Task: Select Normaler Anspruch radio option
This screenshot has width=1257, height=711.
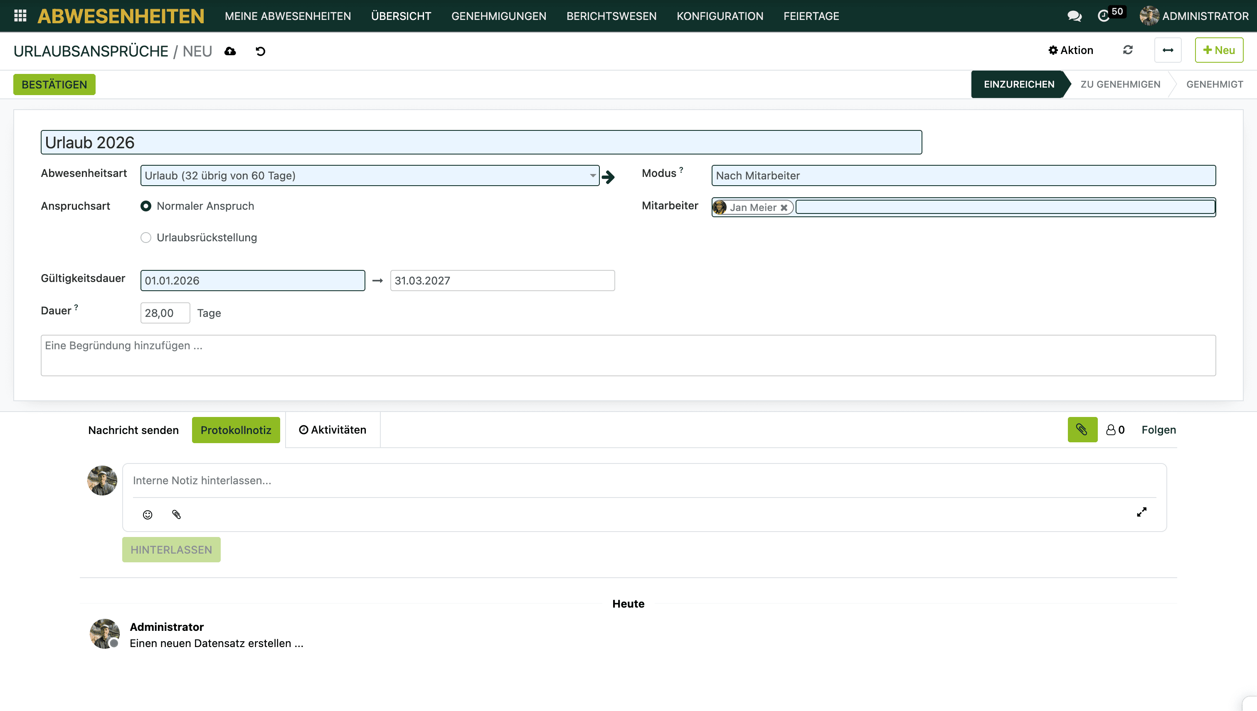Action: [145, 206]
